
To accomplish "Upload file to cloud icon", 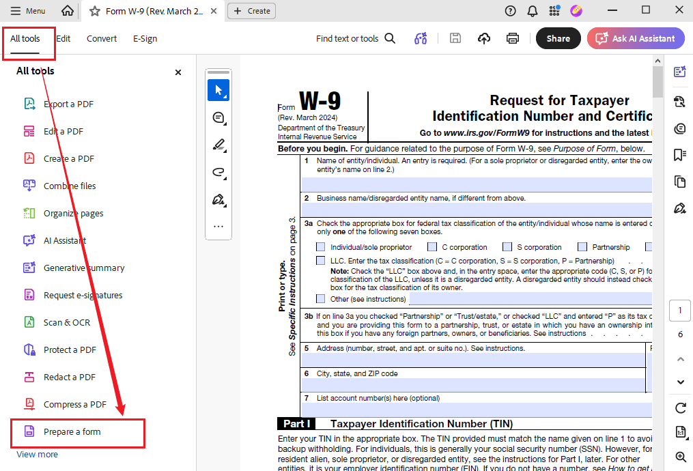I will pyautogui.click(x=484, y=38).
